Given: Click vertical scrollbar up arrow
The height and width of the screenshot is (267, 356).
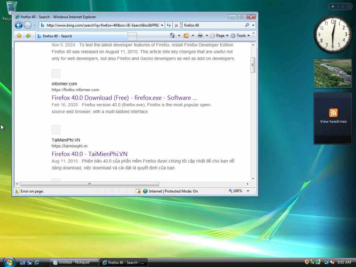Looking at the screenshot, I should (x=253, y=45).
